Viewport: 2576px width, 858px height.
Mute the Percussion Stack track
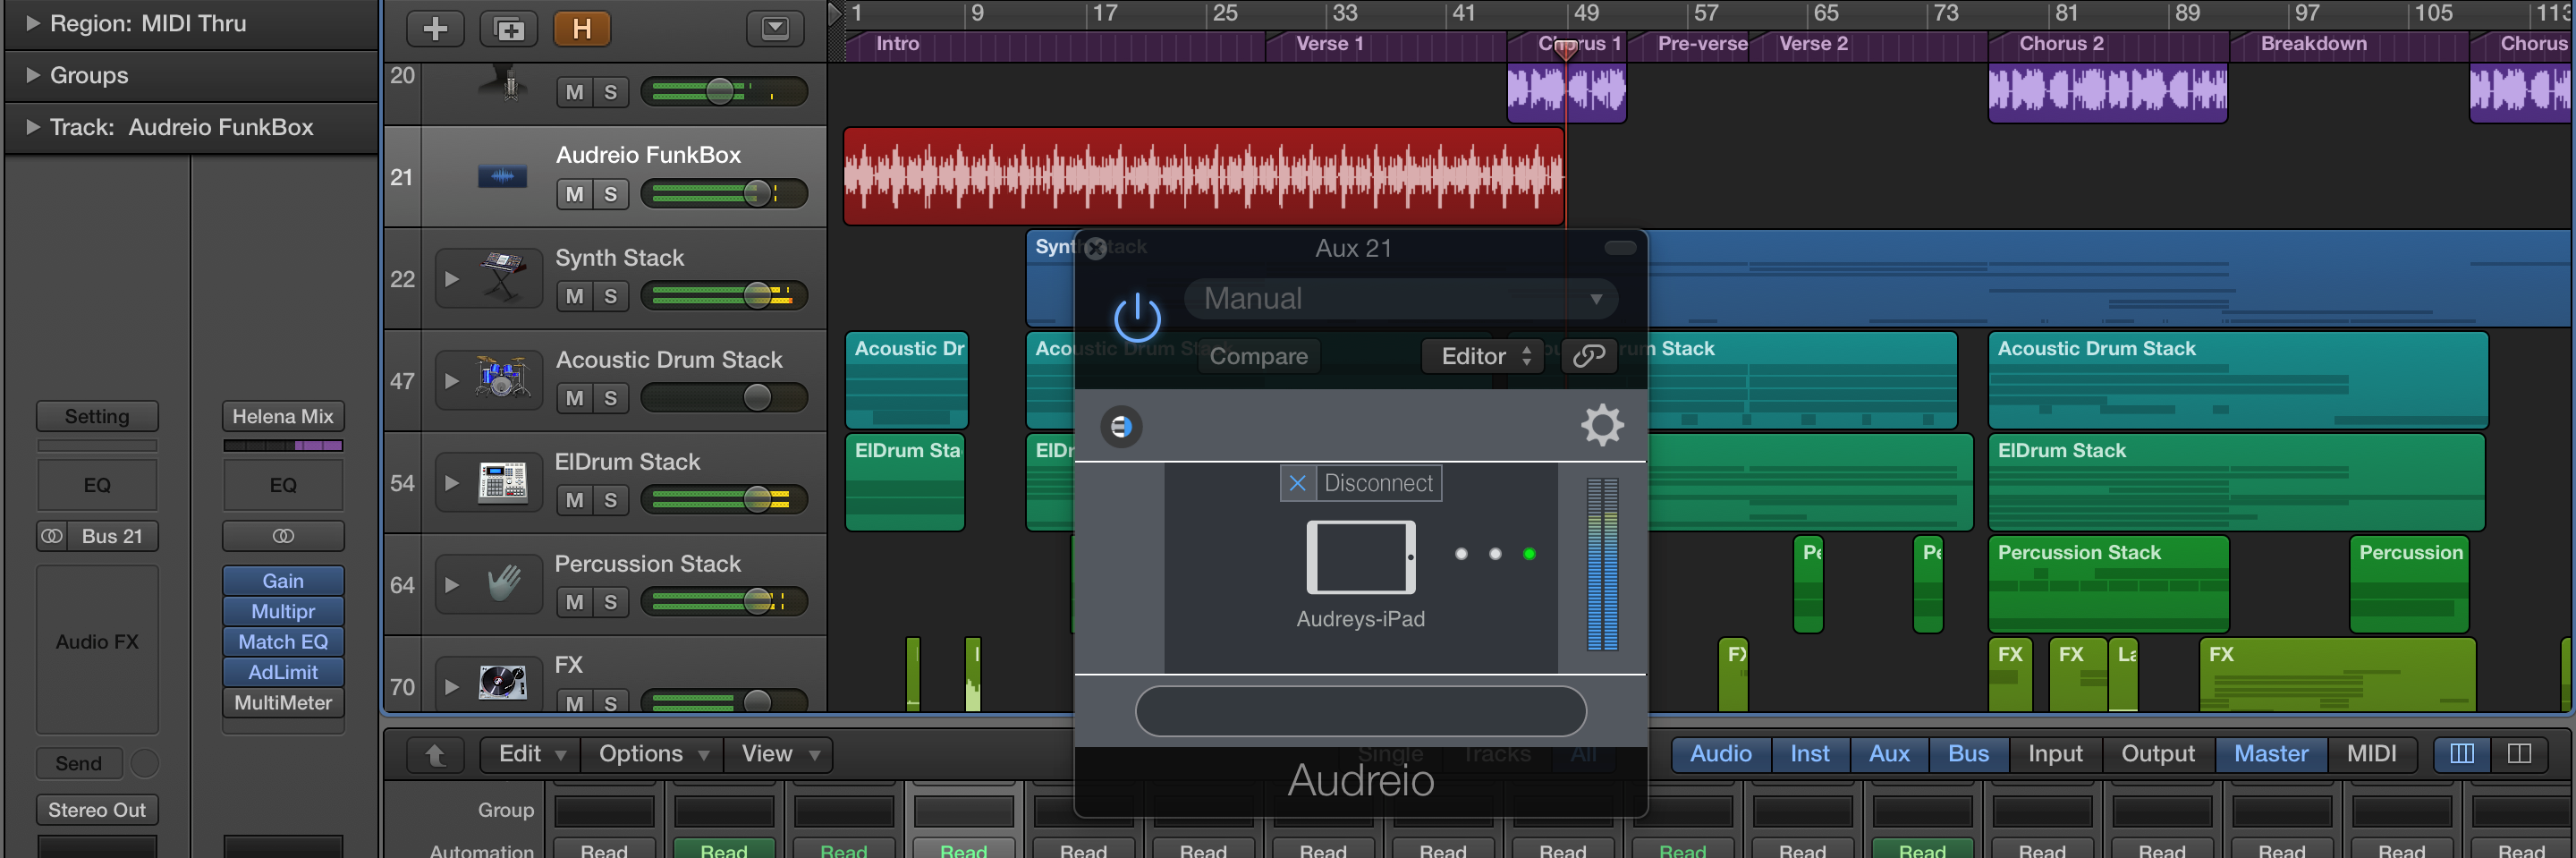(574, 602)
